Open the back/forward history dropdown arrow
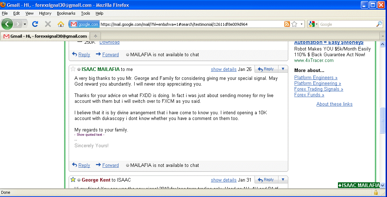The height and width of the screenshot is (197, 387). point(25,24)
